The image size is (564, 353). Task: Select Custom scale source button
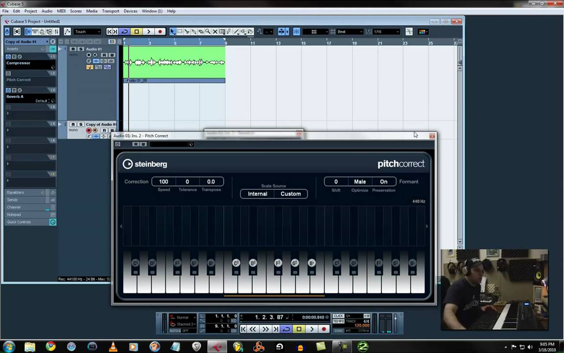[290, 194]
